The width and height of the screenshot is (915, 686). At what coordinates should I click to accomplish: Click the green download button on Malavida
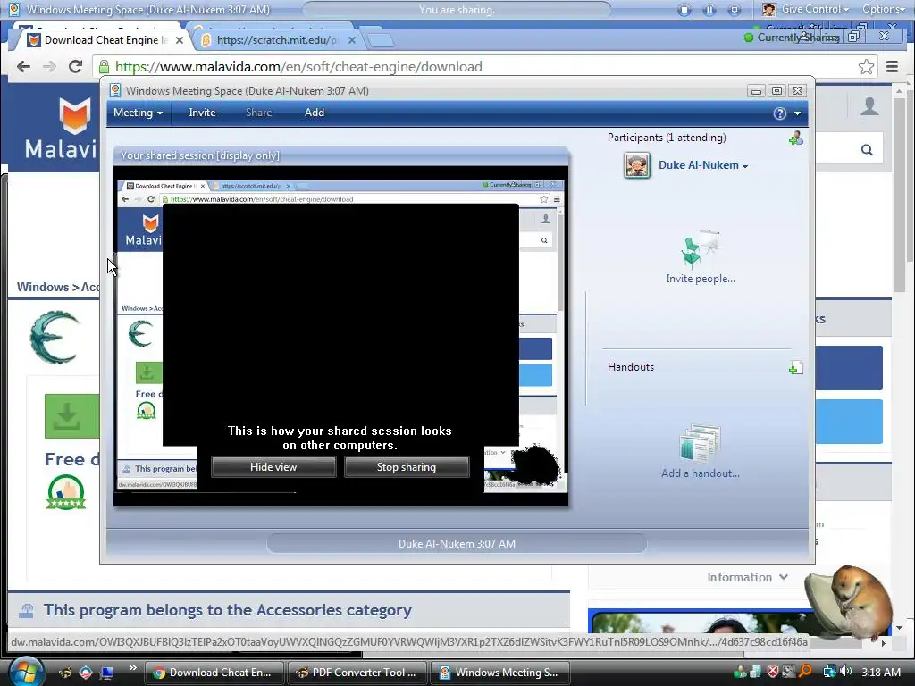pos(71,416)
